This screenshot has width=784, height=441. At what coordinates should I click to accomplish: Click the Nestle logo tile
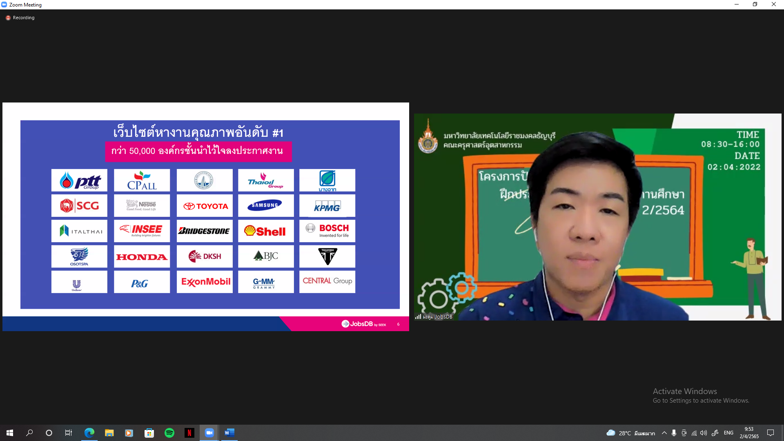pyautogui.click(x=142, y=205)
